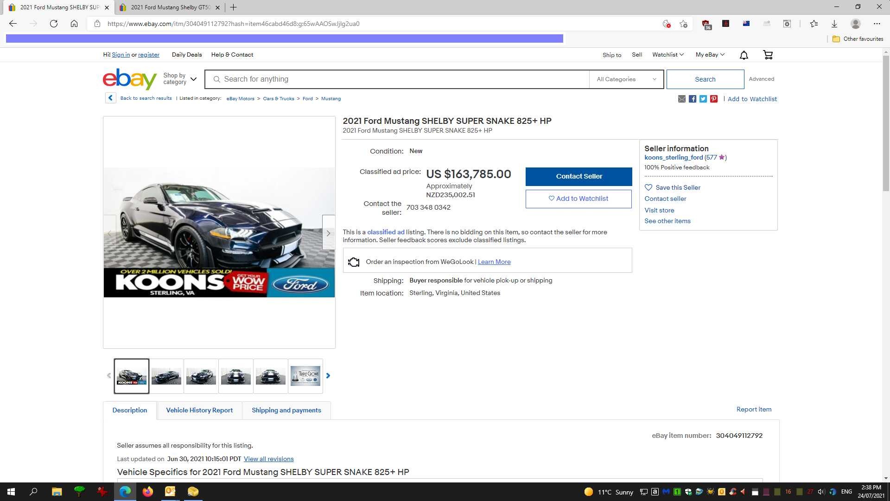
Task: Click the register link
Action: coord(149,55)
